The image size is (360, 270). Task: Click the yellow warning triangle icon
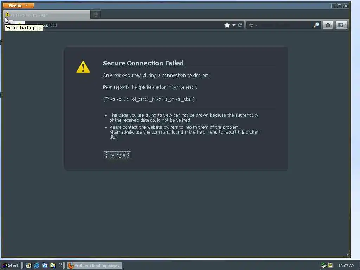[x=83, y=67]
